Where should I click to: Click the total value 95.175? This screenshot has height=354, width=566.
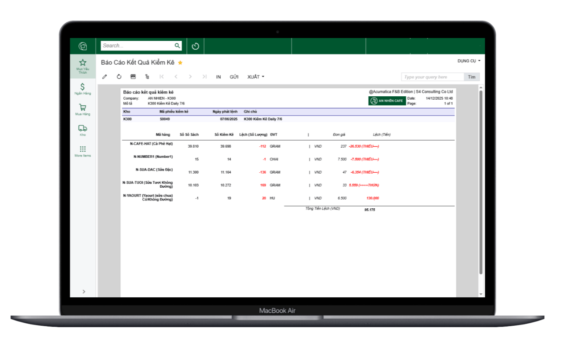coord(370,210)
